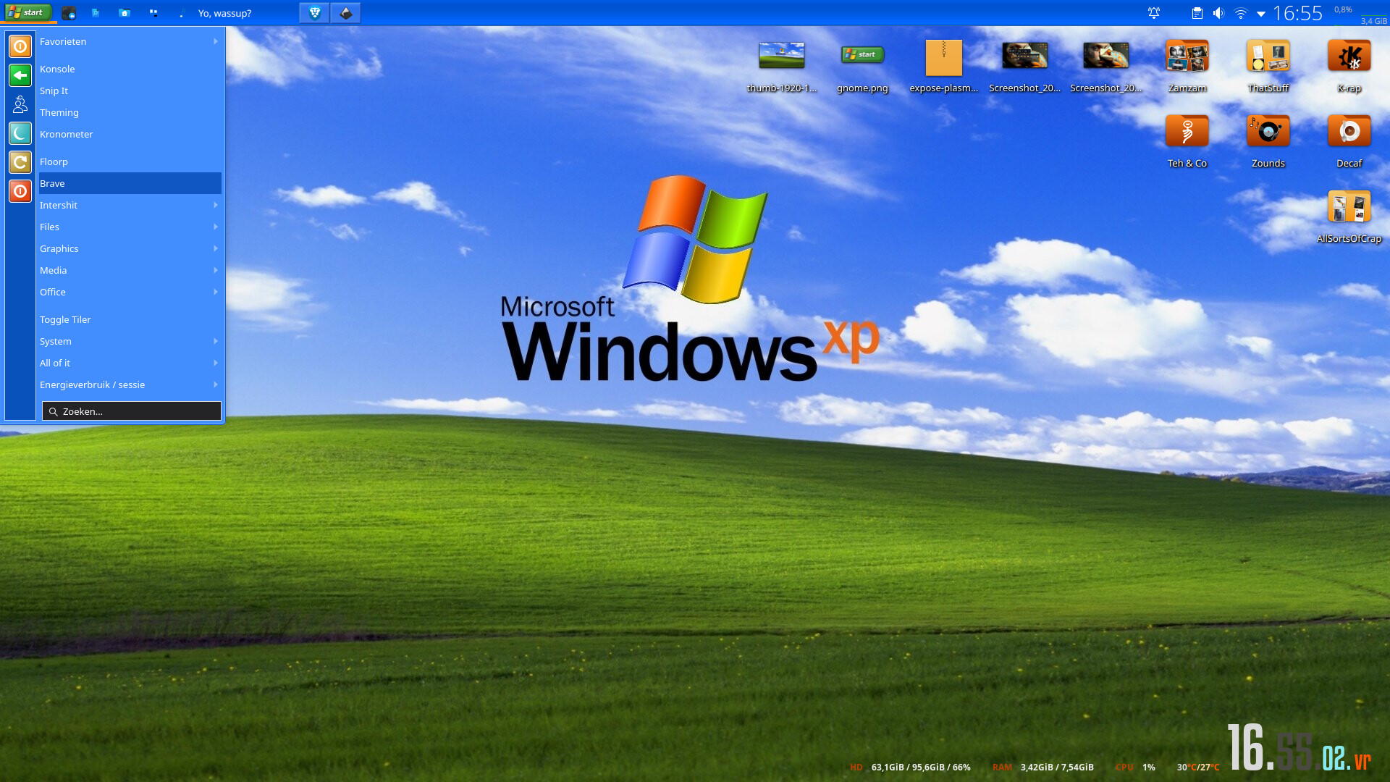Open the clipboard tray icon
Screen dimensions: 1390x782
[1197, 13]
